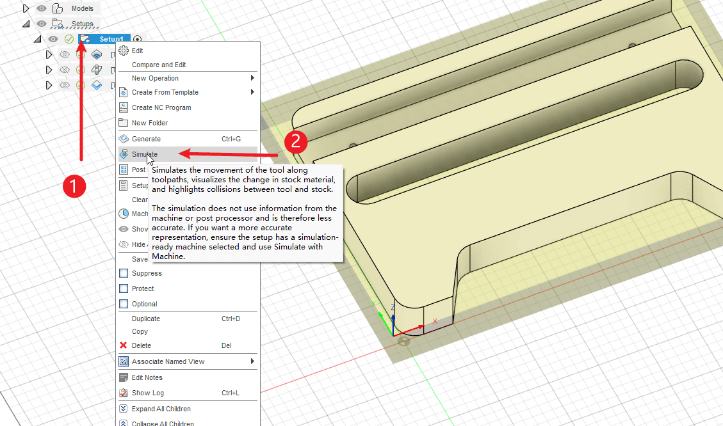Choose Compare and Edit from menu
The height and width of the screenshot is (426, 723).
click(159, 65)
